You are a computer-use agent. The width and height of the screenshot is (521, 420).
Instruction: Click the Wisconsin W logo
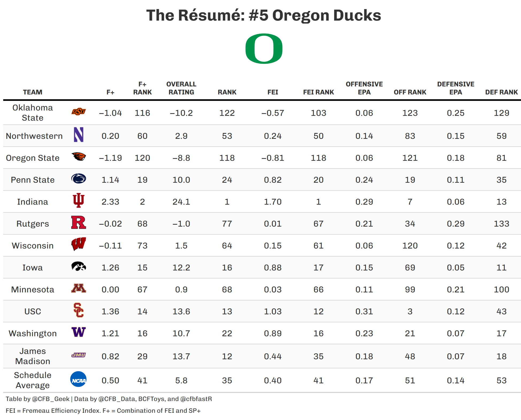78,244
